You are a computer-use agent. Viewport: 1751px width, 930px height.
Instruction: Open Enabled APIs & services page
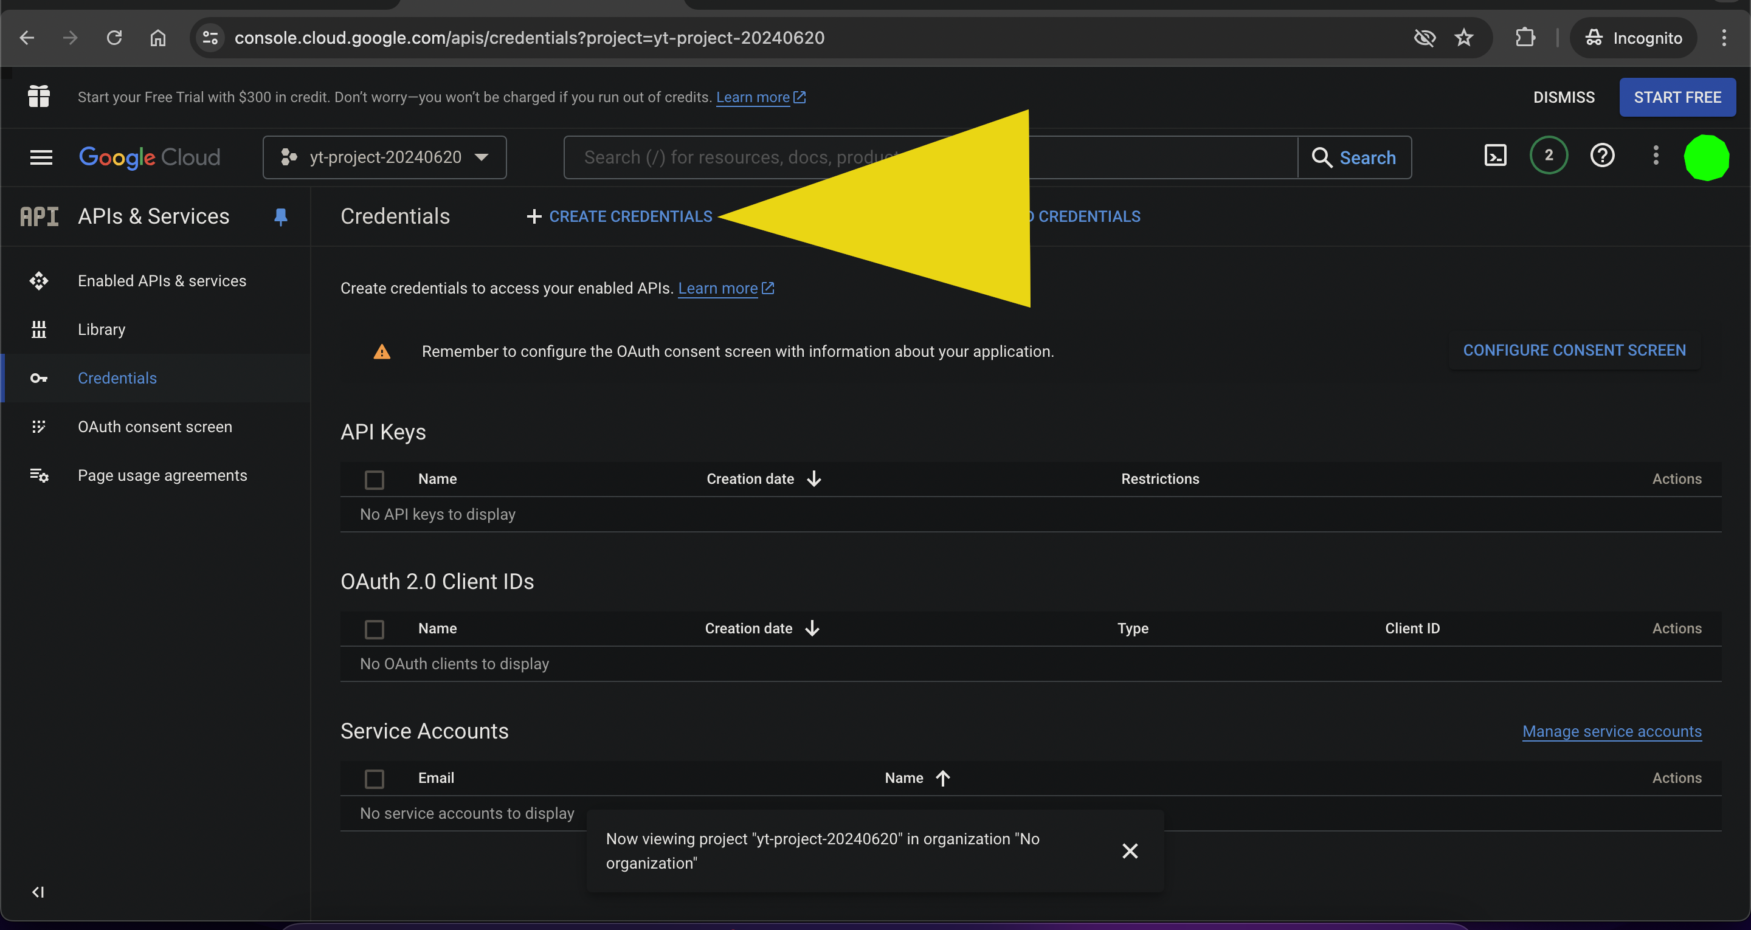pyautogui.click(x=162, y=281)
